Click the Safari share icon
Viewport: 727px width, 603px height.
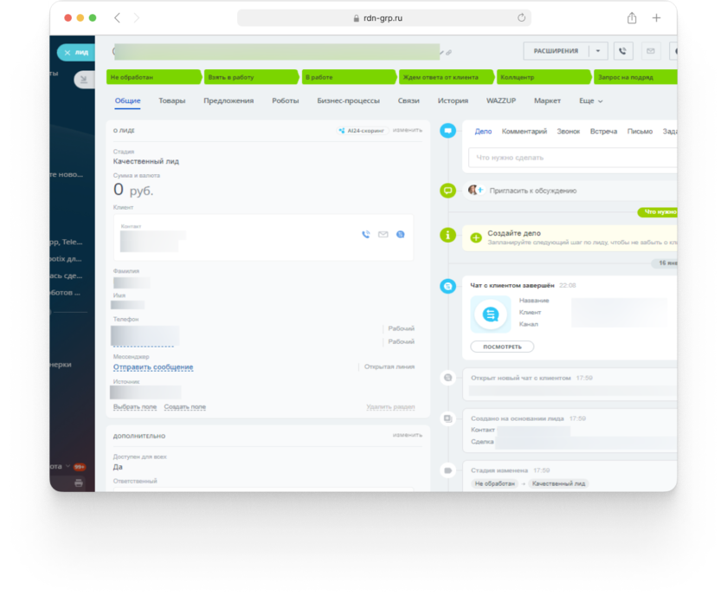632,18
